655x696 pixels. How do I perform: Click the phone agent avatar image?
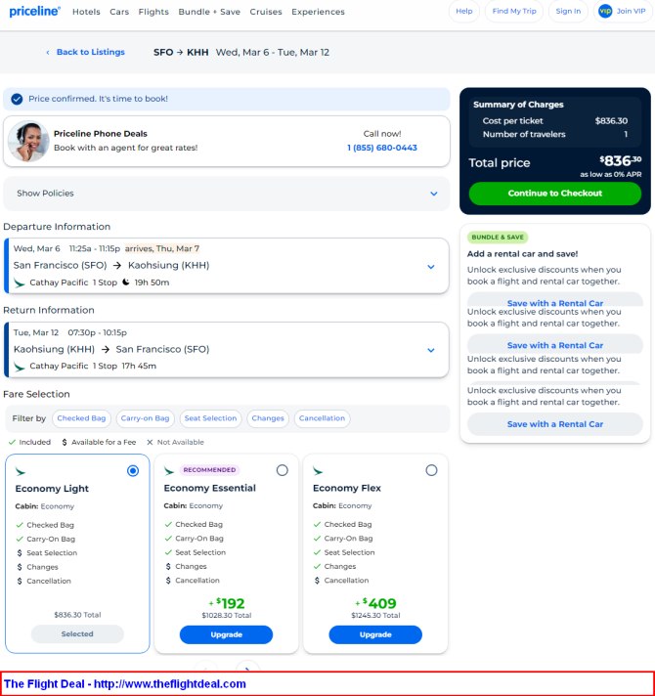pos(28,141)
